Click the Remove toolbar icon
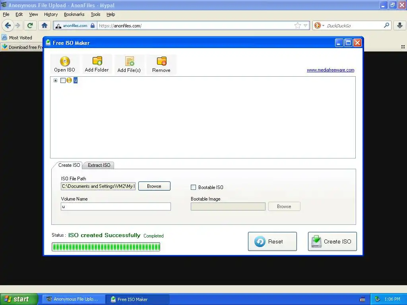This screenshot has height=305, width=407. [161, 61]
